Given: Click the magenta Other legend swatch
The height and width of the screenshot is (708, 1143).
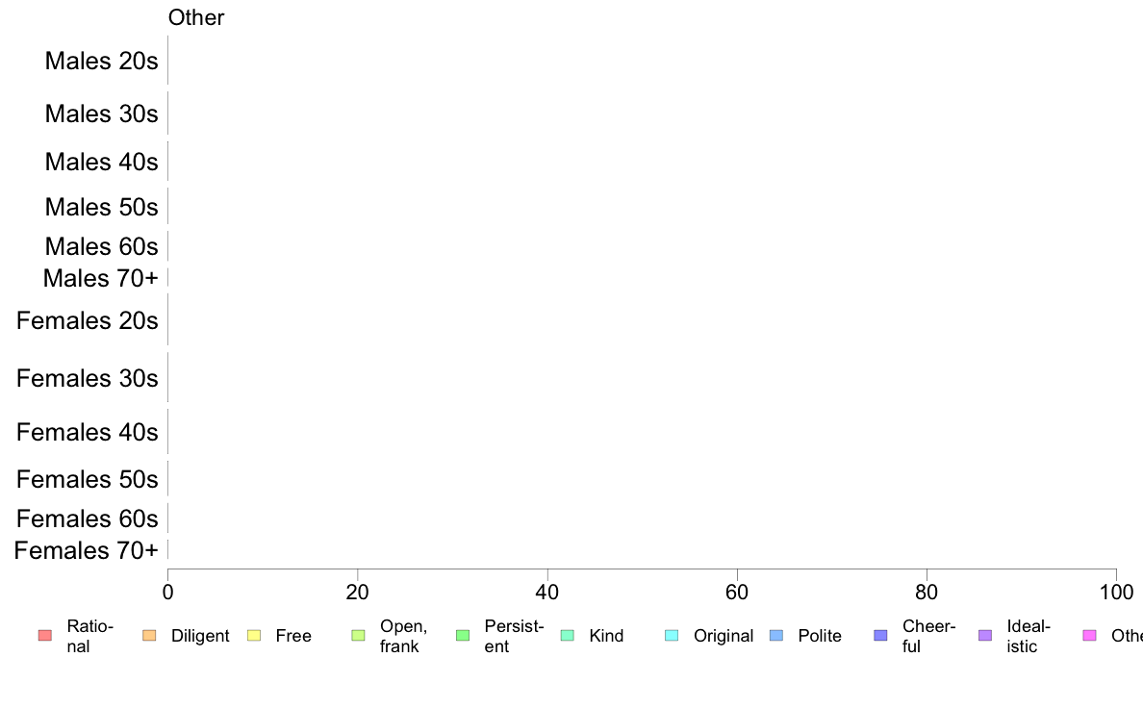Looking at the screenshot, I should pyautogui.click(x=1090, y=636).
